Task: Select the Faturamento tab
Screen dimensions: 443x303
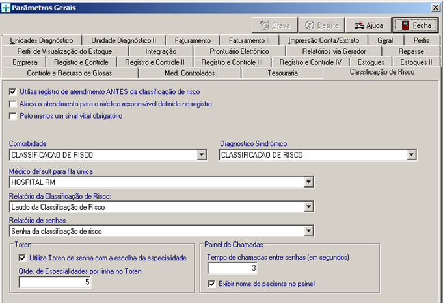Action: 193,41
